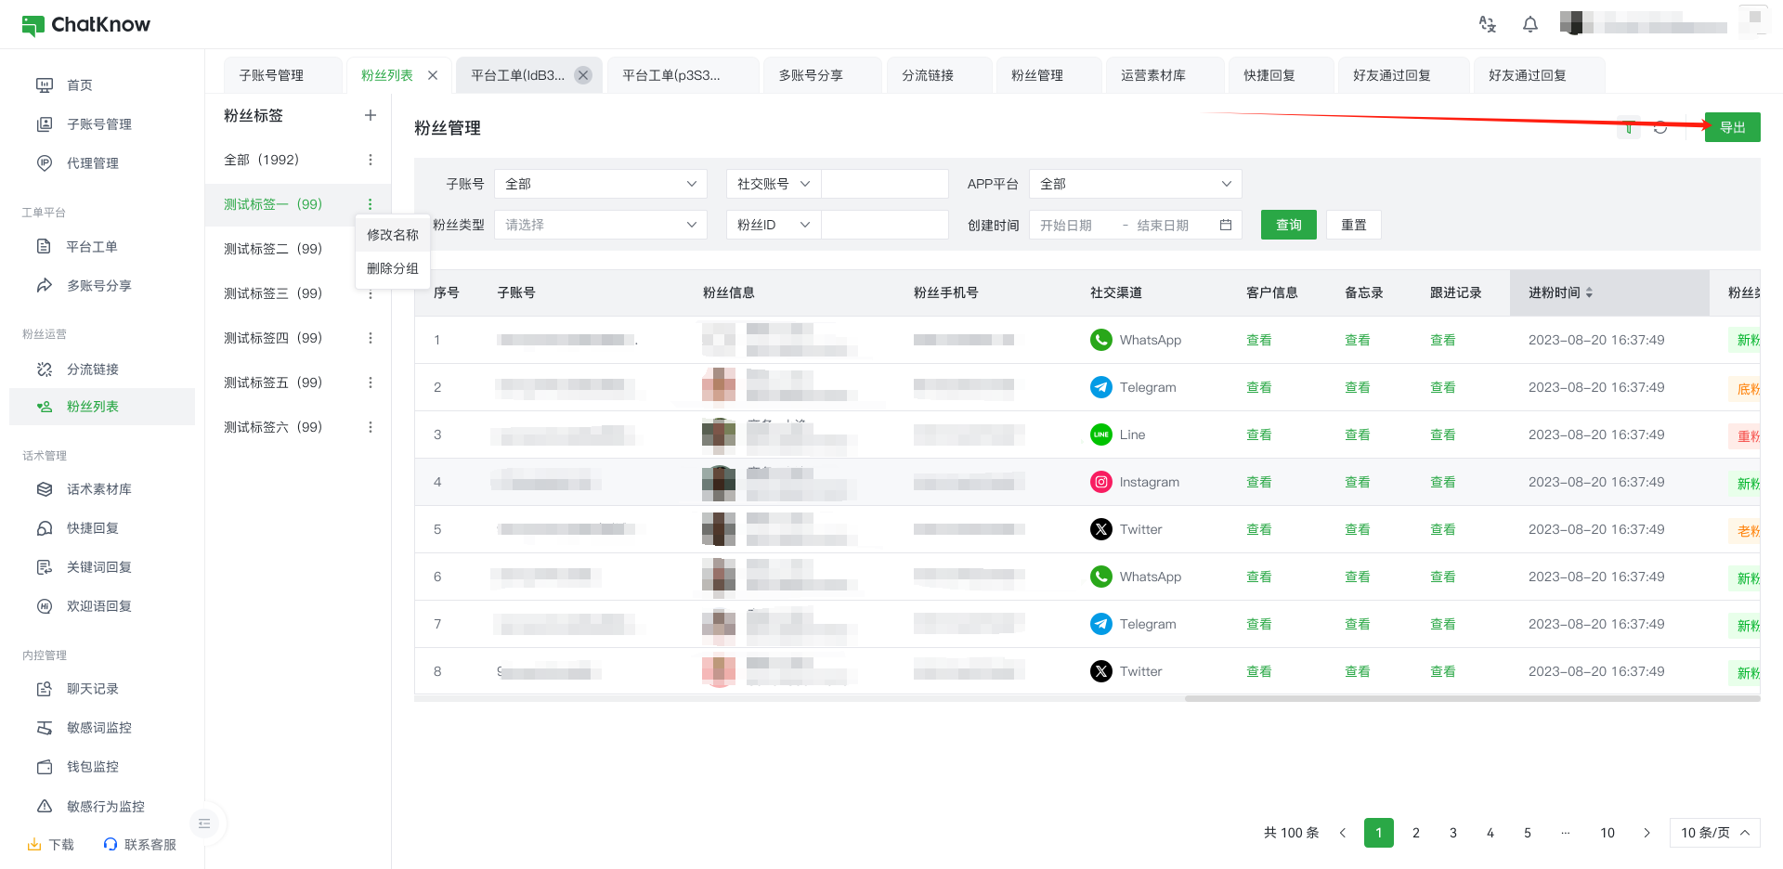Add a new fan tag with plus icon
1783x869 pixels.
point(371,115)
